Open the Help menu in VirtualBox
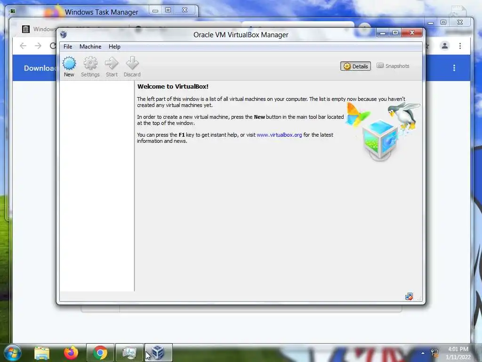 pos(114,47)
